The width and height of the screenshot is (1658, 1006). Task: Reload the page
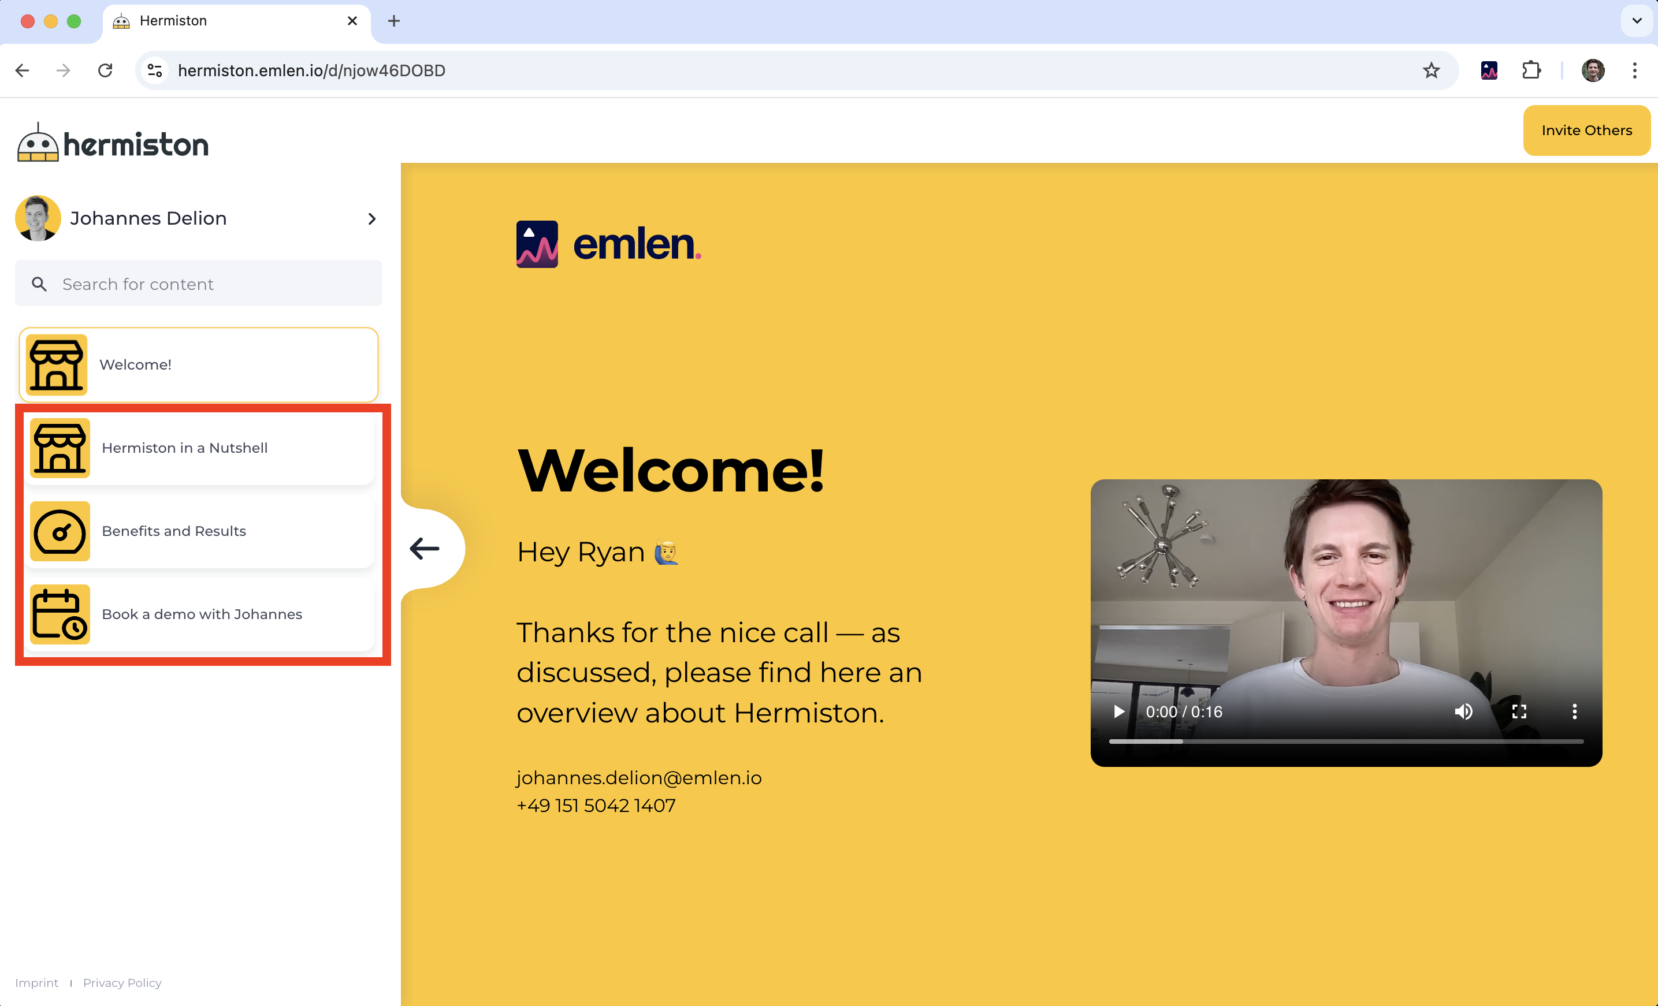coord(105,70)
